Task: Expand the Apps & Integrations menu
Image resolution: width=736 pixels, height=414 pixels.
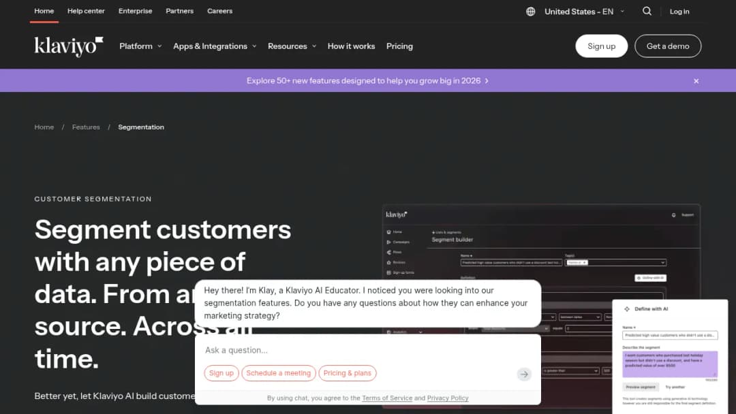Action: (x=215, y=46)
